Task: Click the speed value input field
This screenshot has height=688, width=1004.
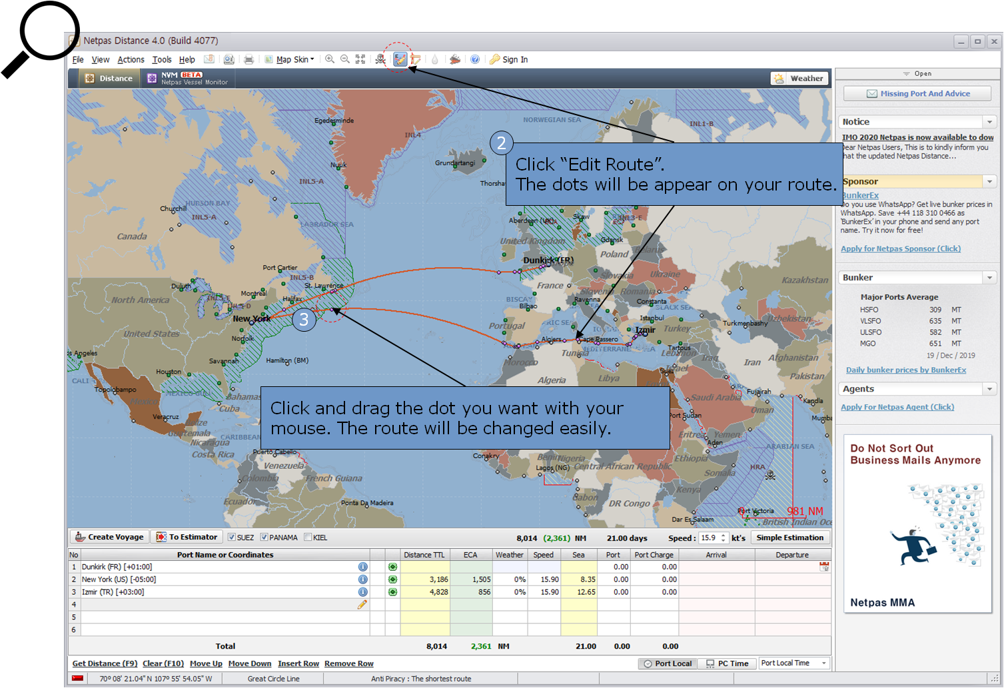Action: click(x=709, y=537)
